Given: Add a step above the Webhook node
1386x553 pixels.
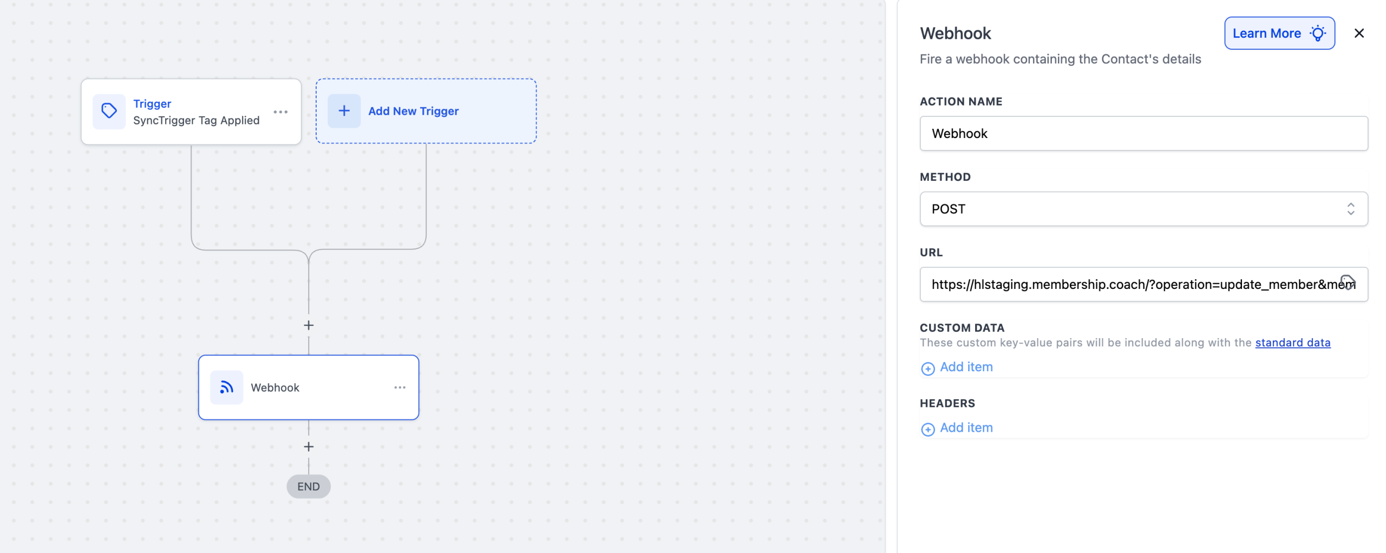Looking at the screenshot, I should pyautogui.click(x=309, y=325).
